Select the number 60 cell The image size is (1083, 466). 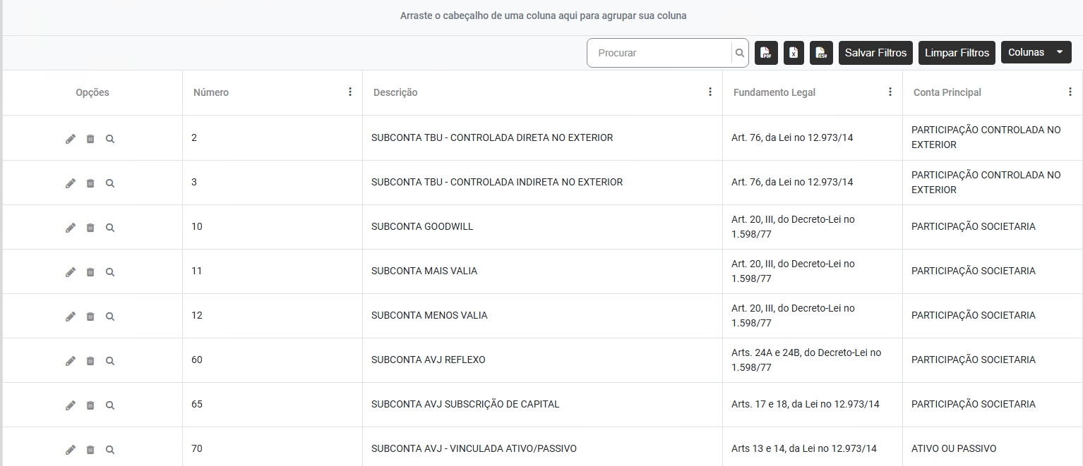click(x=273, y=360)
